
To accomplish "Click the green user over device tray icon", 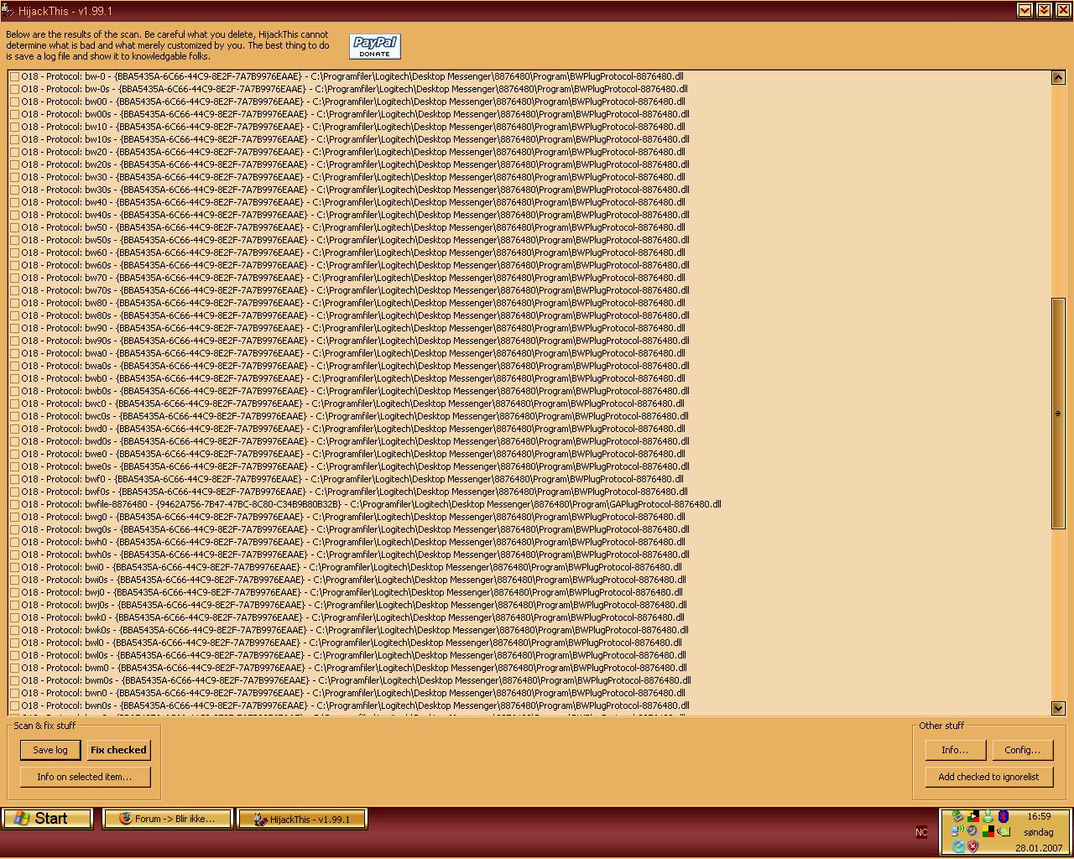I will coord(957,816).
